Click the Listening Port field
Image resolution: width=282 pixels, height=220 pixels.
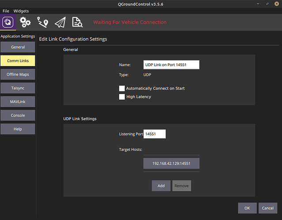pyautogui.click(x=154, y=134)
